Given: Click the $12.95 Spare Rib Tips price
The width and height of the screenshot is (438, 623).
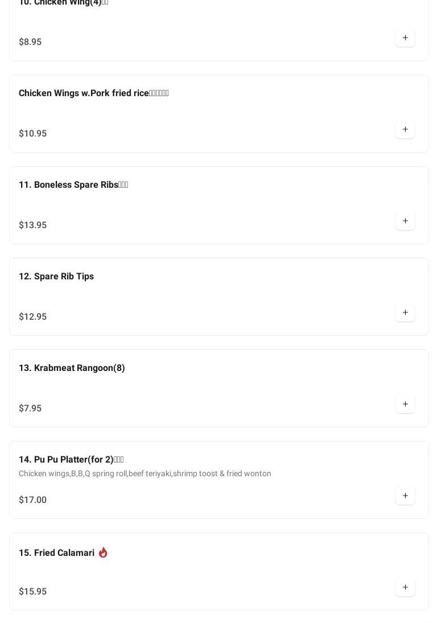Looking at the screenshot, I should (33, 317).
